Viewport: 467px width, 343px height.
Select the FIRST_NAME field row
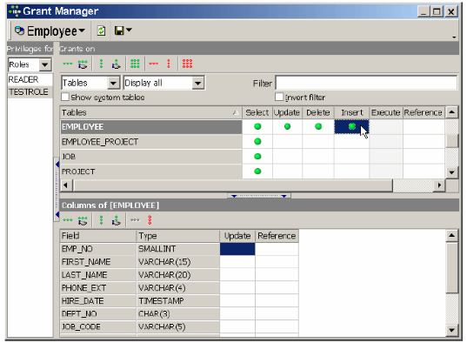[98, 261]
